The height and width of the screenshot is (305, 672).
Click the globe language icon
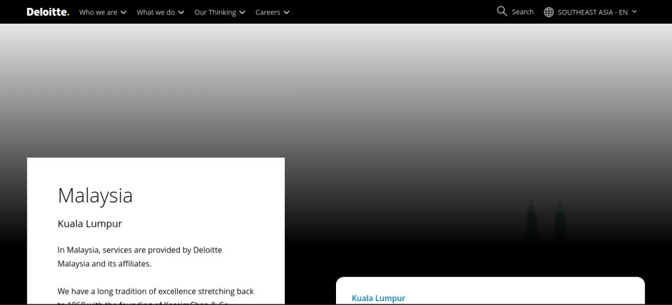coord(549,12)
